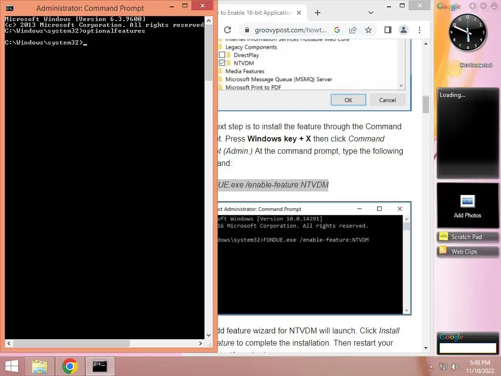The width and height of the screenshot is (501, 376).
Task: View site security lock icon
Action: 247,30
